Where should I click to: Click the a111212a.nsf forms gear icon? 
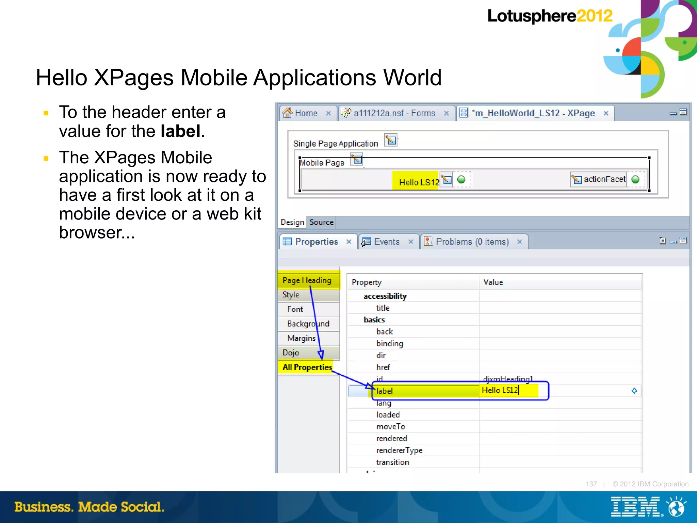346,113
